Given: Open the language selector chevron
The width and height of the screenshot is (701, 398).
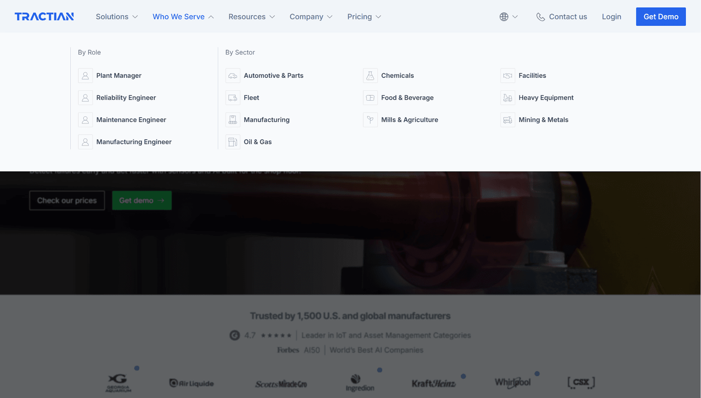Looking at the screenshot, I should point(515,17).
